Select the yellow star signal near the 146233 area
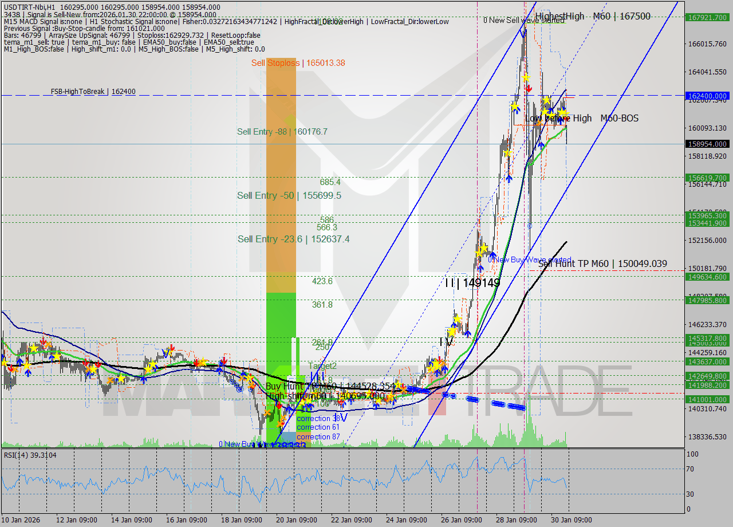 (x=457, y=319)
